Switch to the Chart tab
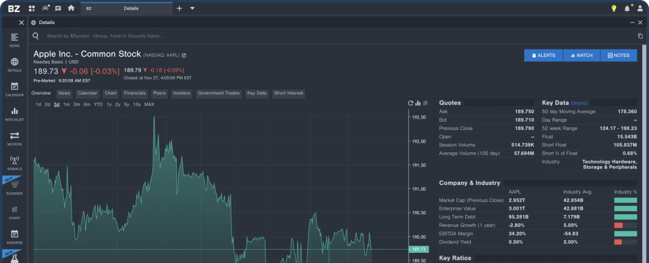 pyautogui.click(x=110, y=93)
